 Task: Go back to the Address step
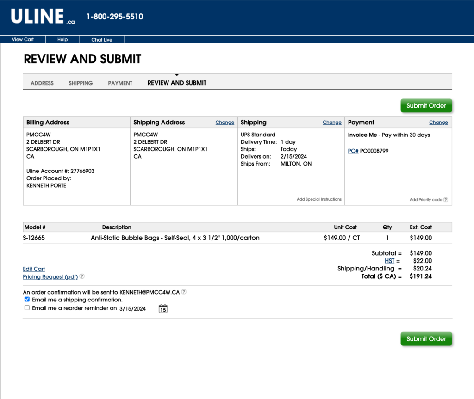(x=42, y=83)
